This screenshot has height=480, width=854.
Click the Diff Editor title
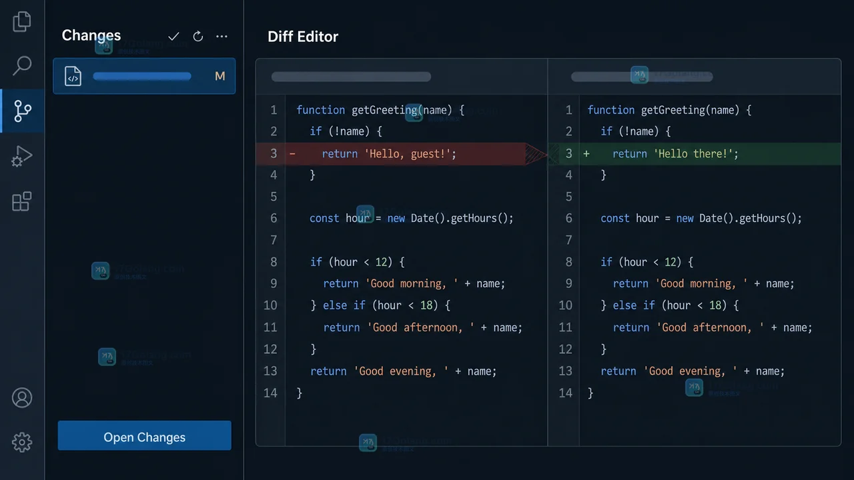click(303, 37)
